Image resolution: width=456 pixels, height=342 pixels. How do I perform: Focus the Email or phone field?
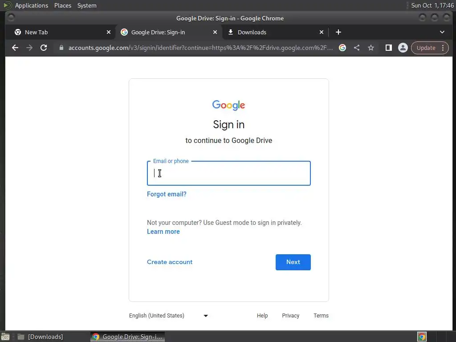[x=229, y=173]
